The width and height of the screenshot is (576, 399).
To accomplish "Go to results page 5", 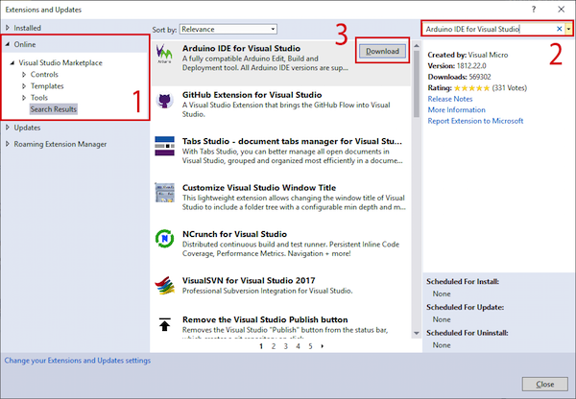I will (x=310, y=346).
